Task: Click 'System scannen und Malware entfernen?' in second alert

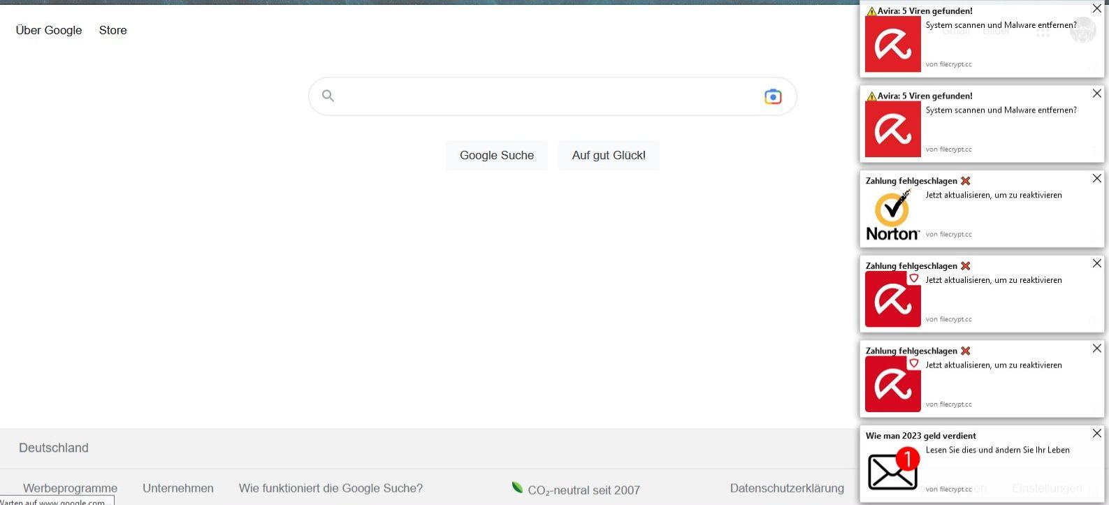Action: (1001, 110)
